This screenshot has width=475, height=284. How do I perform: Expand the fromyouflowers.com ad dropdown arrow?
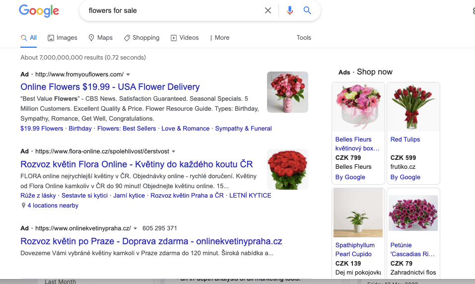[x=128, y=75]
